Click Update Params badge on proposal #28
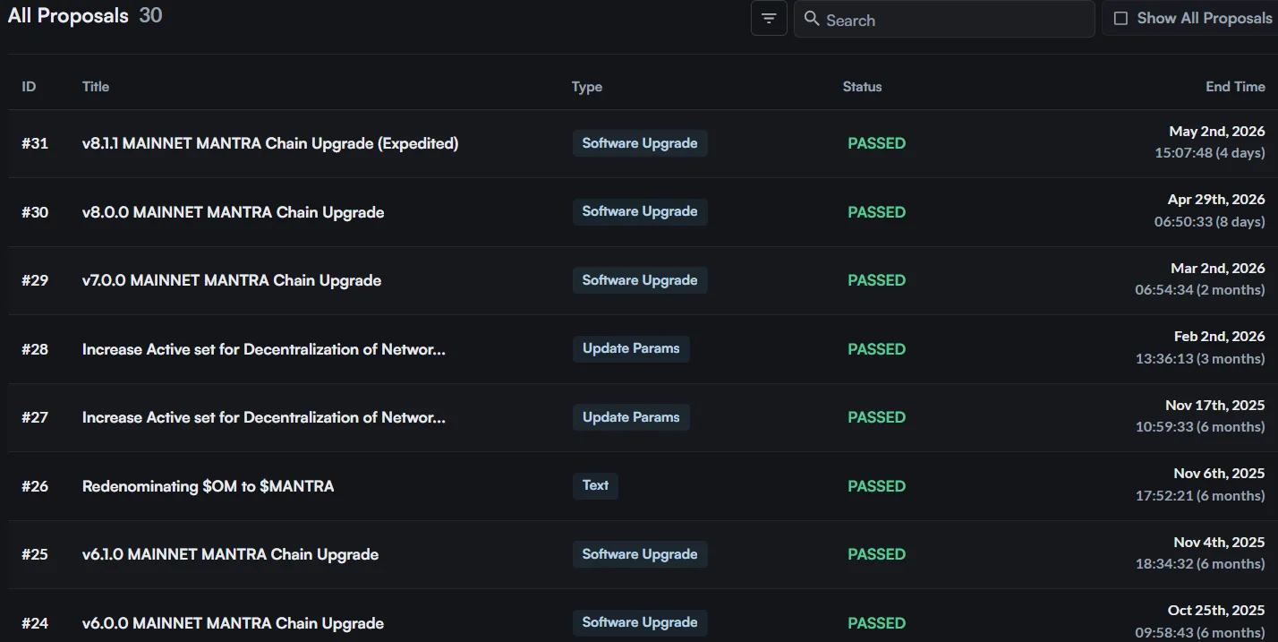The image size is (1278, 642). pyautogui.click(x=631, y=348)
